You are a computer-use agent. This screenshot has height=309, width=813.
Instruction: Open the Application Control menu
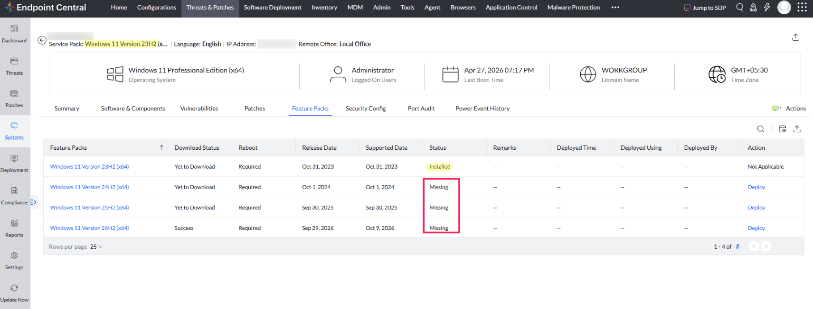point(511,8)
